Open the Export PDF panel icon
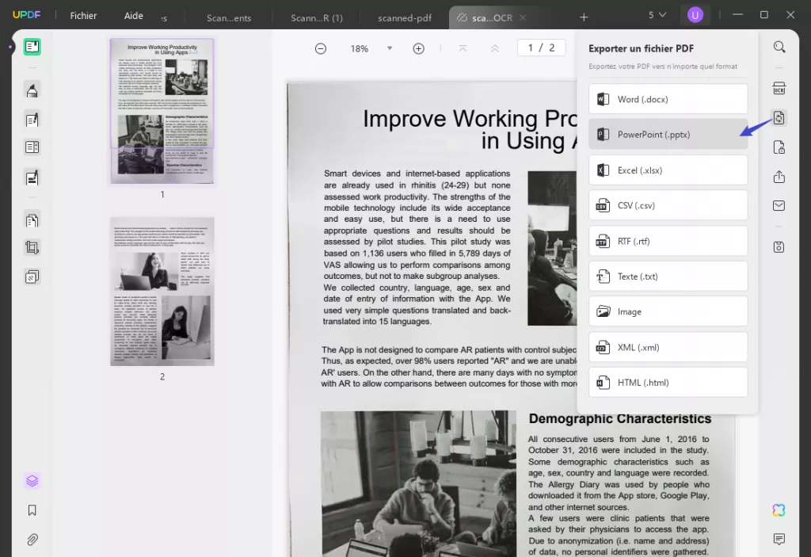This screenshot has width=811, height=557. pyautogui.click(x=779, y=118)
